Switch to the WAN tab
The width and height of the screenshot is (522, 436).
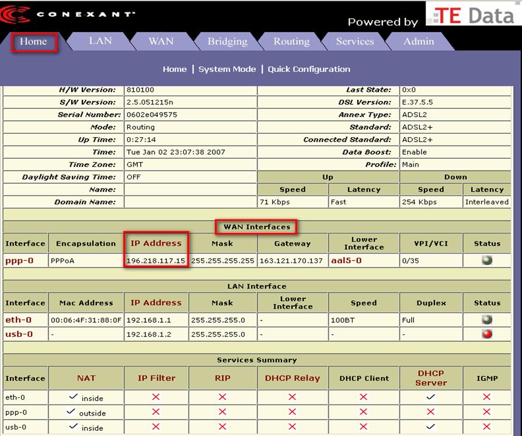pos(161,41)
